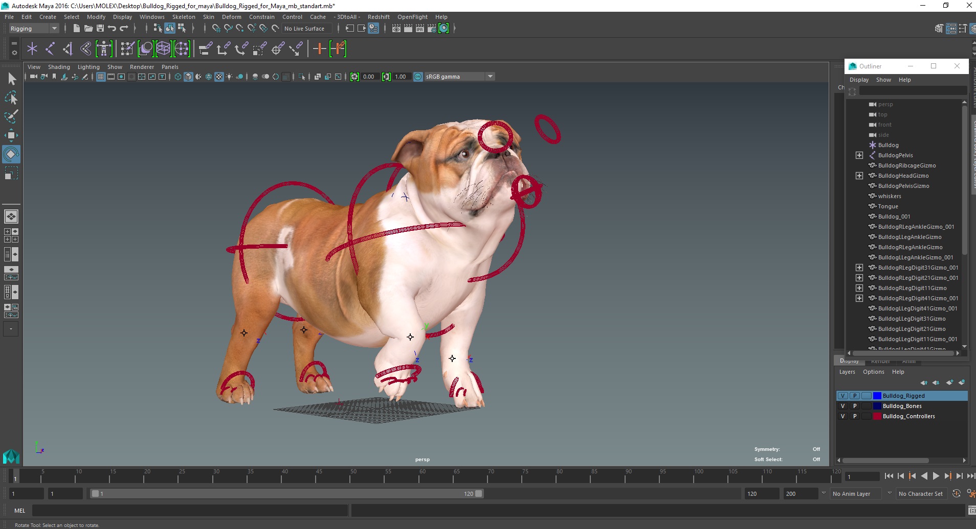Open the Constrain menu
The height and width of the screenshot is (529, 976).
[262, 17]
